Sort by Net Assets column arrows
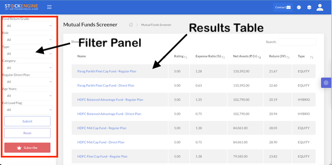 pos(259,57)
